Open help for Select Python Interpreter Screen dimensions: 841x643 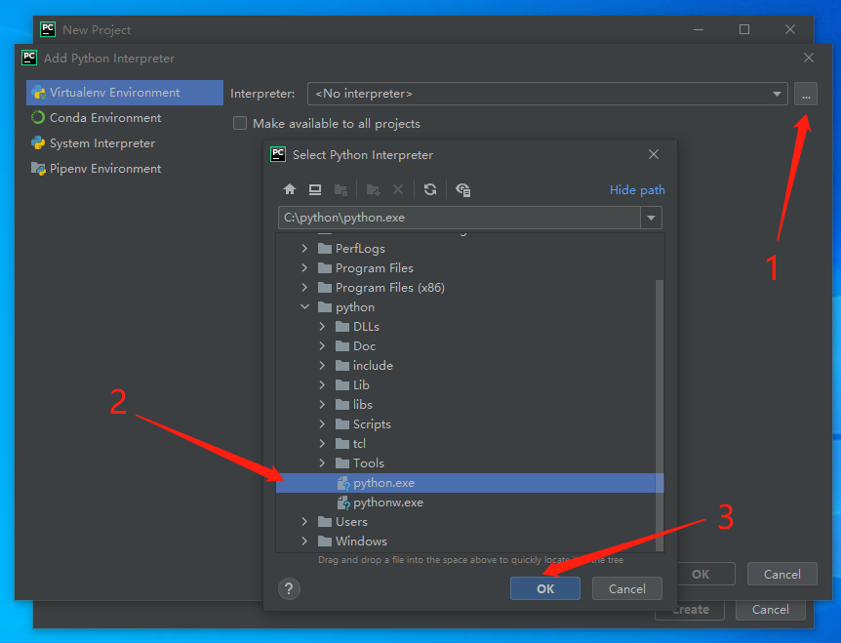(289, 588)
